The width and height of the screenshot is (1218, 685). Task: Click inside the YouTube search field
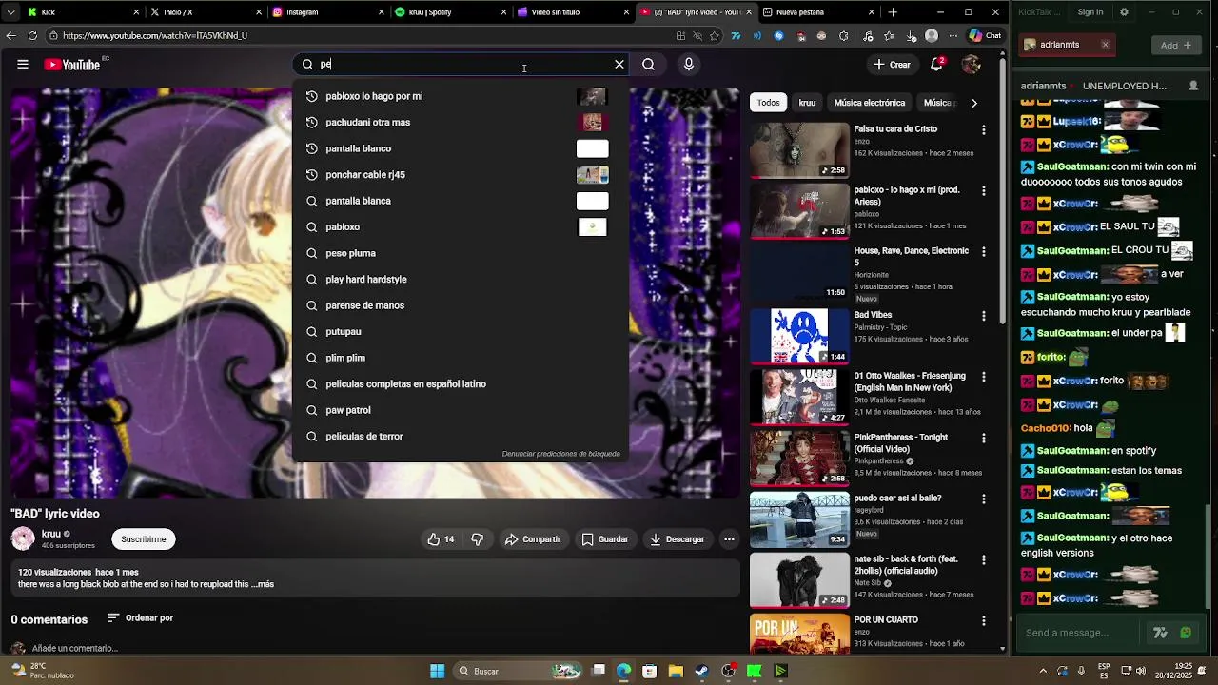click(462, 65)
